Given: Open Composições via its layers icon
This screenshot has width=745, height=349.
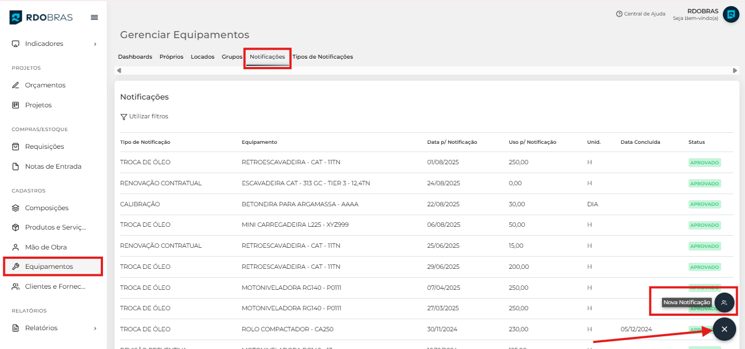Looking at the screenshot, I should click(x=15, y=208).
